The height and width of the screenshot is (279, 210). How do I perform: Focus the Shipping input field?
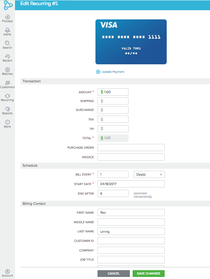(x=113, y=101)
